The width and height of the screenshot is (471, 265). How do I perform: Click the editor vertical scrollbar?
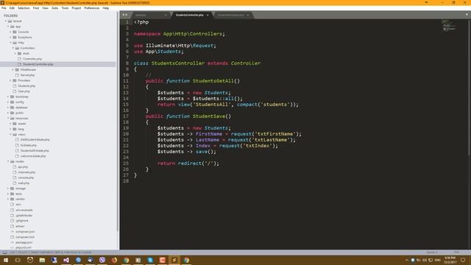470,87
